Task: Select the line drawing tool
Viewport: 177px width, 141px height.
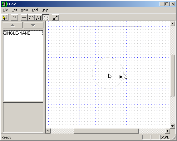Action: (x=24, y=17)
